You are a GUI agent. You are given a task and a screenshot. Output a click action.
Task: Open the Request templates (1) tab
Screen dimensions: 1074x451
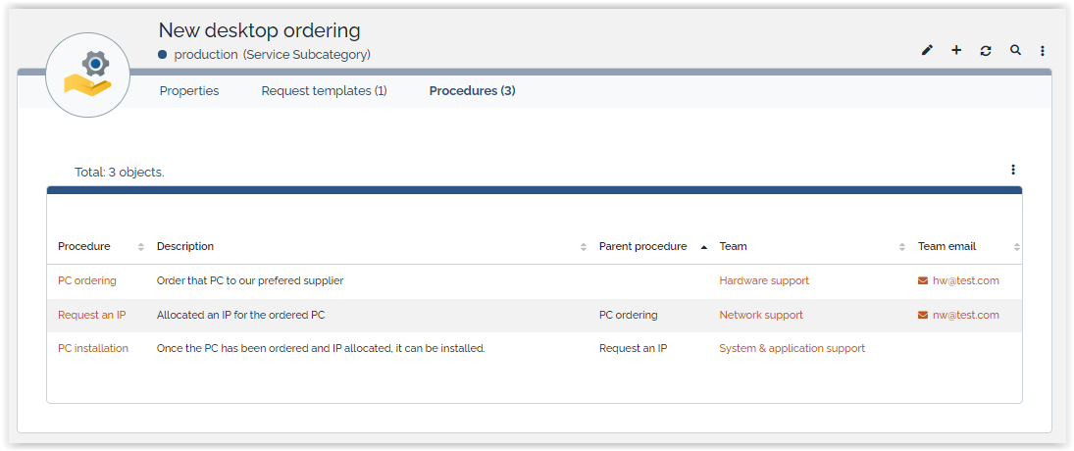324,91
